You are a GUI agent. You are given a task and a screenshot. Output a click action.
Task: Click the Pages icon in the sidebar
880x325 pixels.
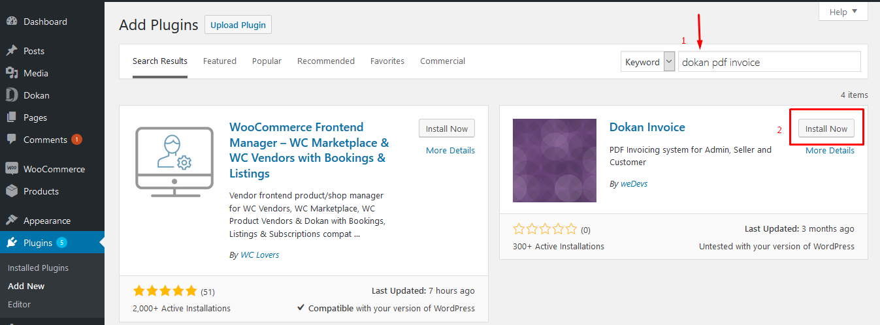pyautogui.click(x=12, y=117)
